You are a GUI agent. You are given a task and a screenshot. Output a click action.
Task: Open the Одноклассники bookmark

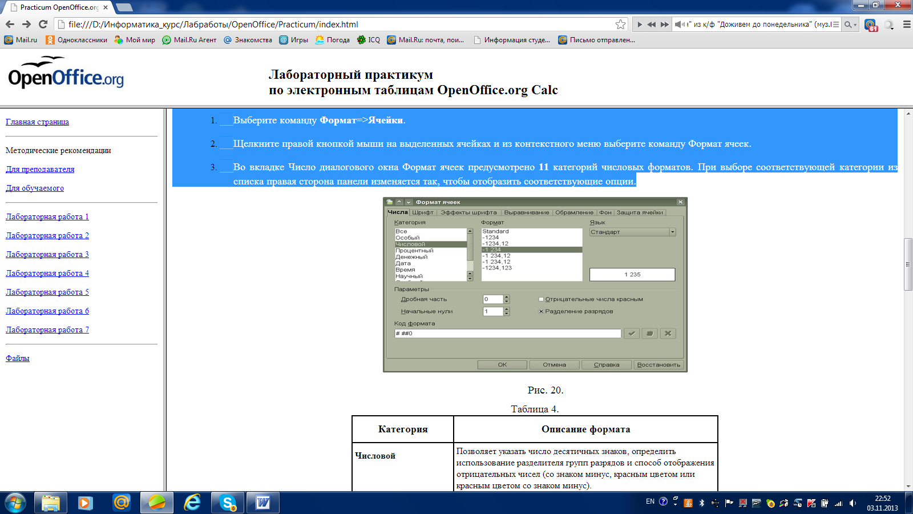click(x=76, y=40)
